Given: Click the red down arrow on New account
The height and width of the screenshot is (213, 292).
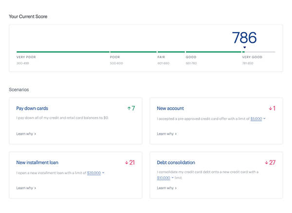Looking at the screenshot, I should [270, 108].
